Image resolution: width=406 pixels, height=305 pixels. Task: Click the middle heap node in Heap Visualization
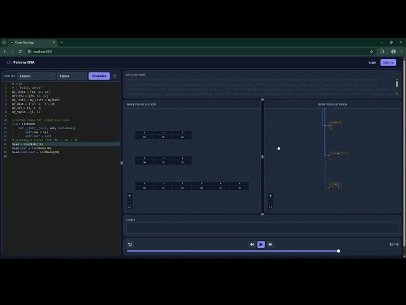(338, 156)
